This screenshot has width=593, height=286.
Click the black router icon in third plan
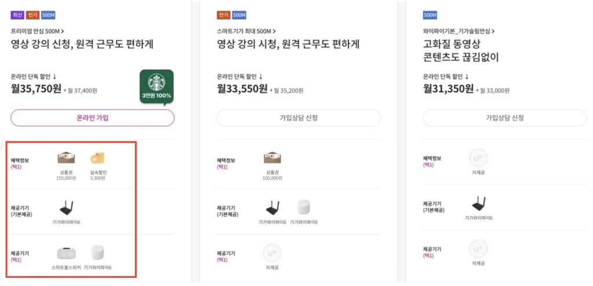(x=478, y=204)
